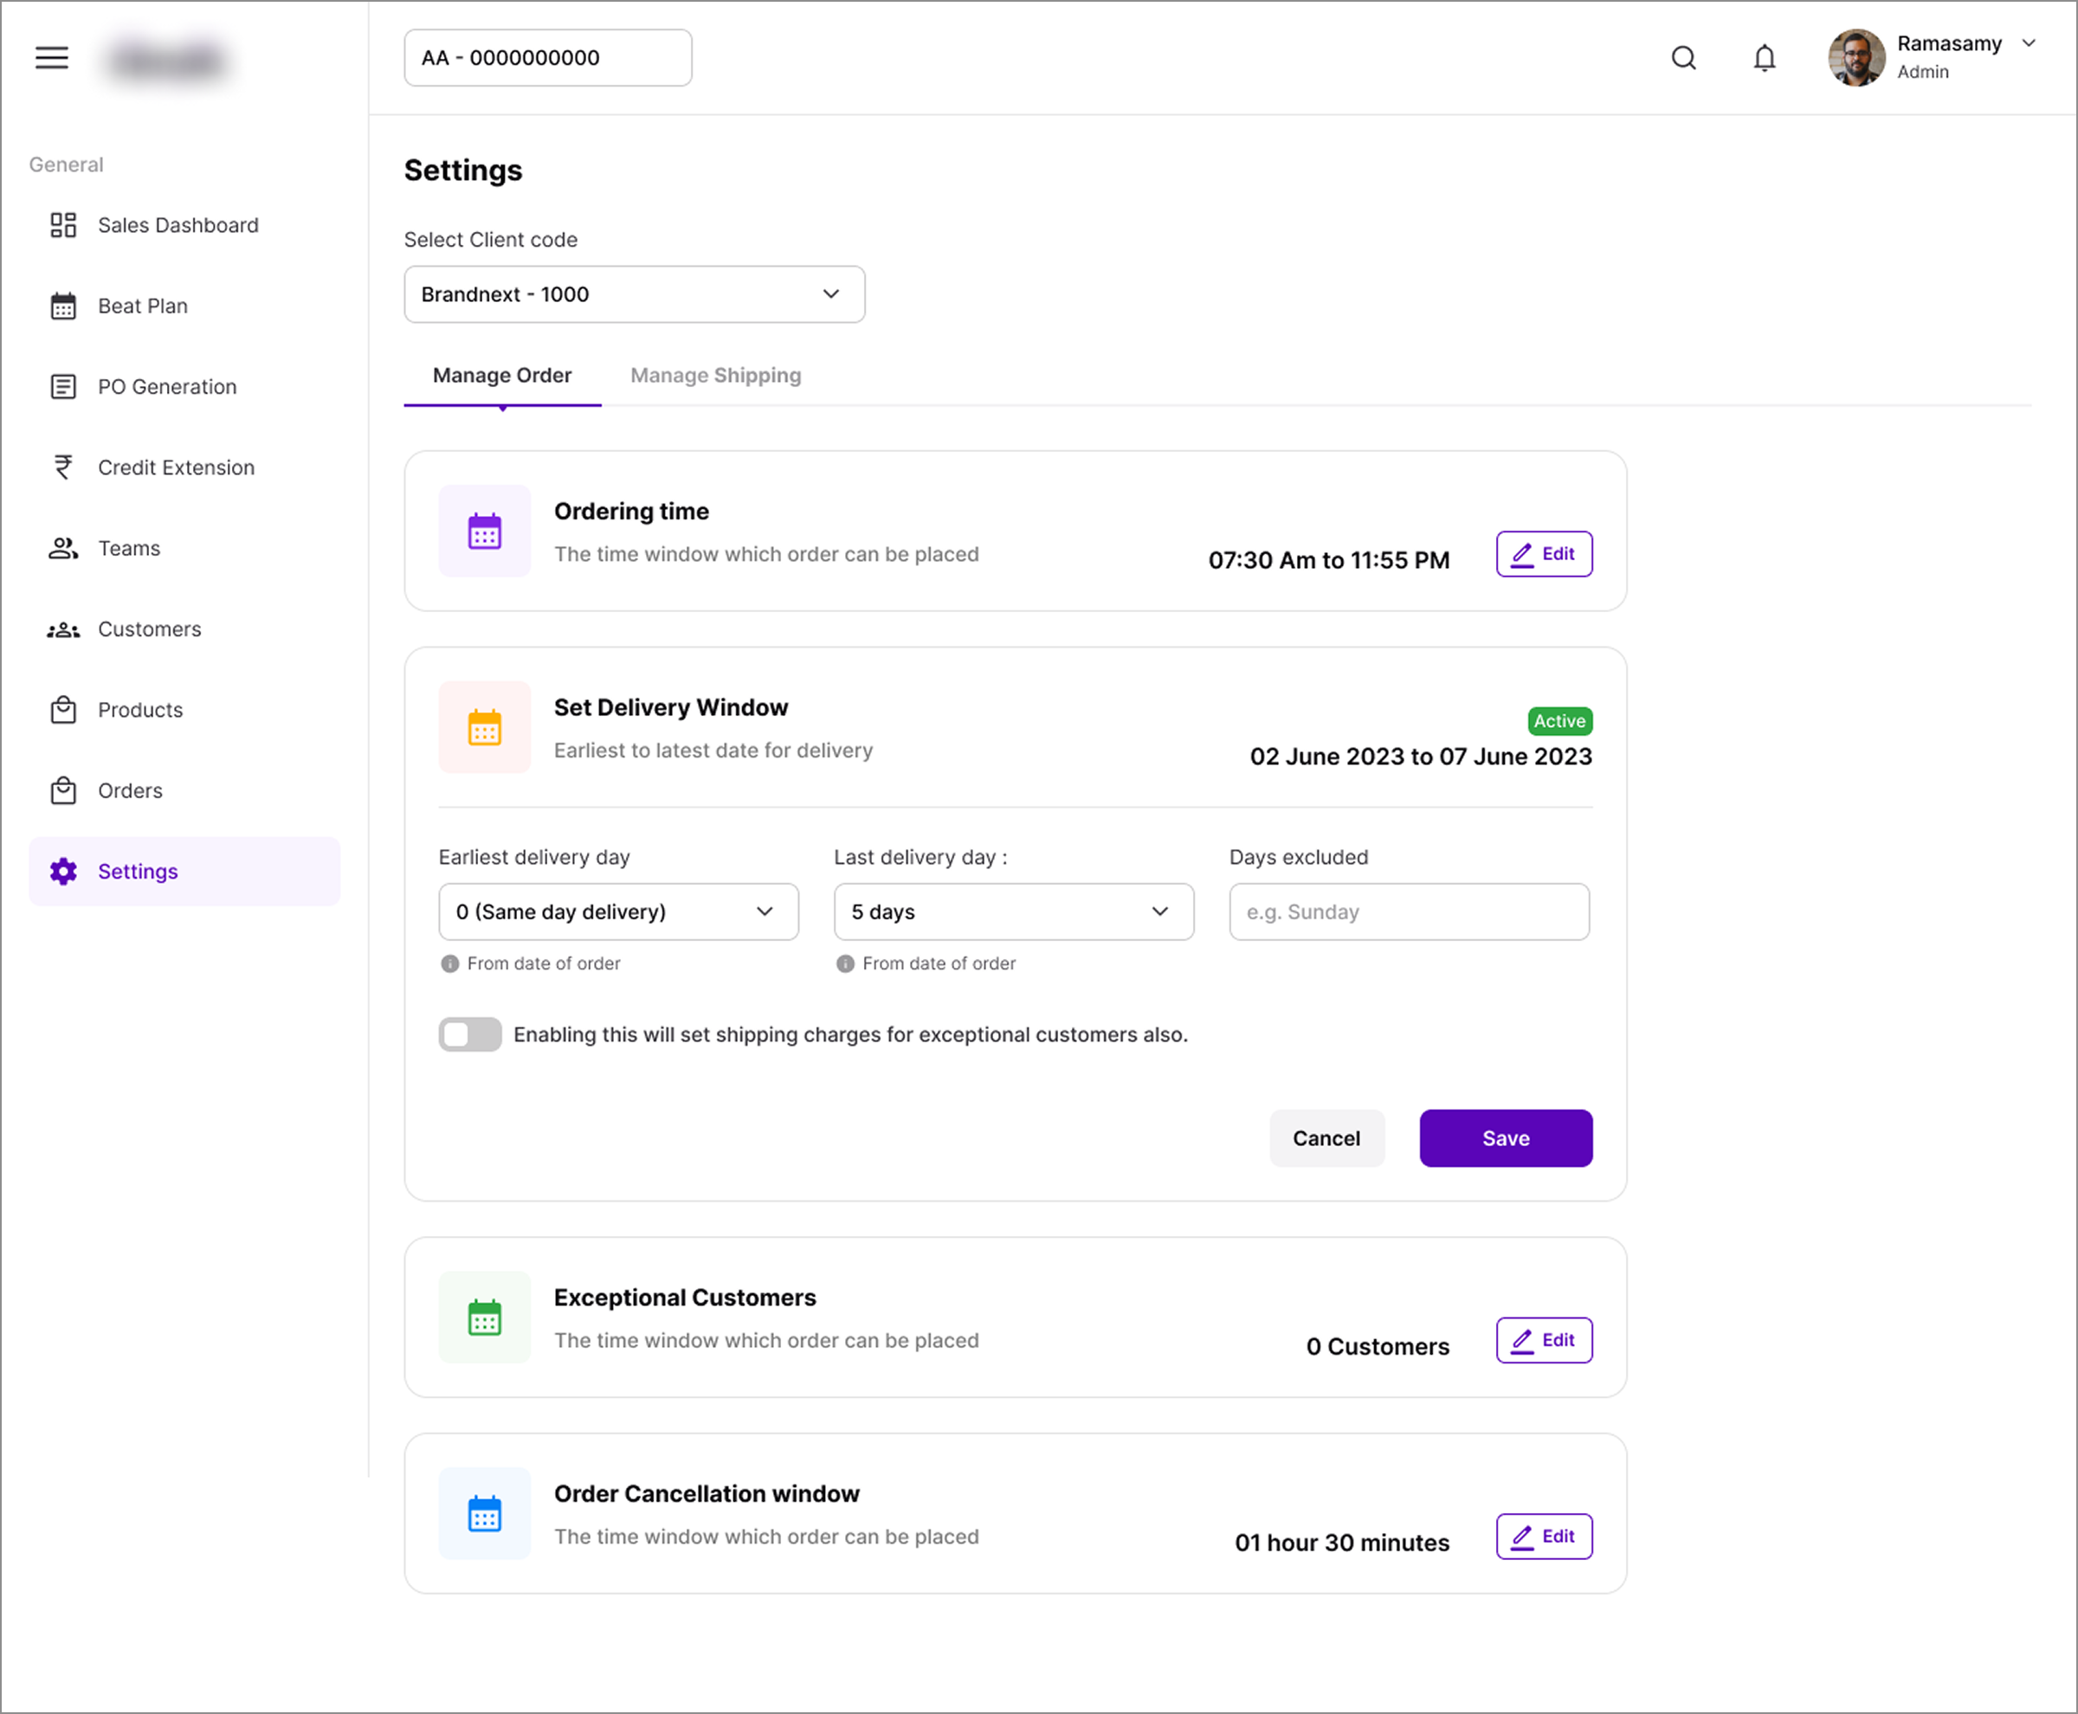Image resolution: width=2078 pixels, height=1714 pixels.
Task: Click the orange Set Delivery Window calendar icon
Action: coord(485,728)
